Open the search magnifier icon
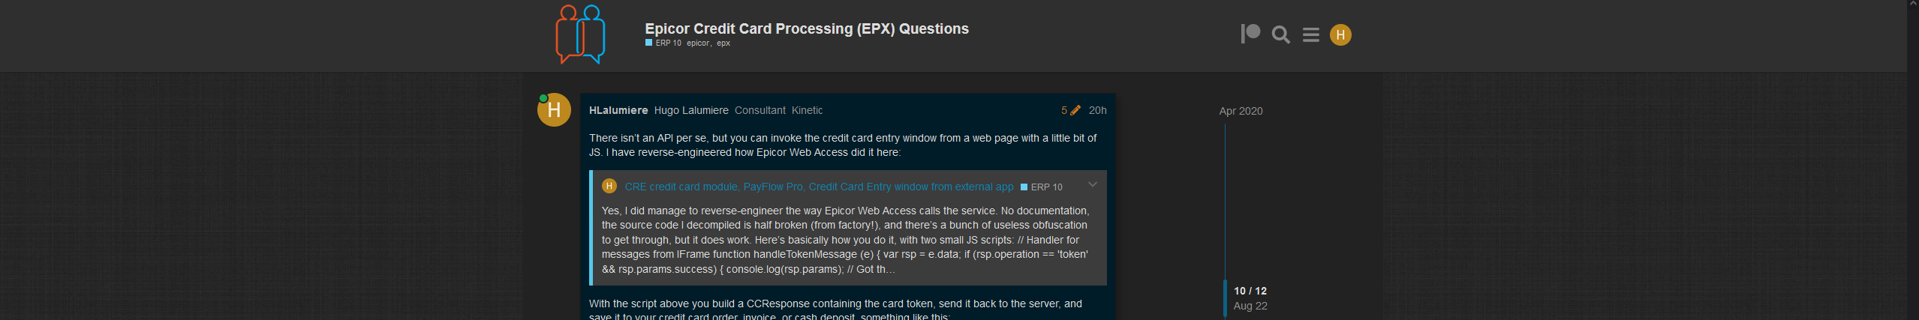This screenshot has height=320, width=1919. (x=1281, y=35)
